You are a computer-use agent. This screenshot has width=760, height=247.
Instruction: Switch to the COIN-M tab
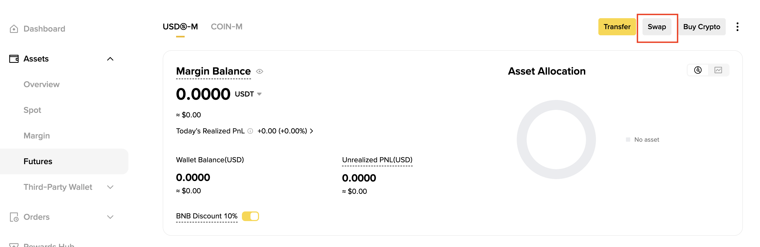click(226, 27)
